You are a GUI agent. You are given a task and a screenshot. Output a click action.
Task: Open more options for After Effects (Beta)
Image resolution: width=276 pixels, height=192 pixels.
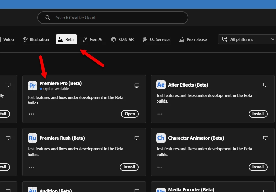click(x=160, y=114)
